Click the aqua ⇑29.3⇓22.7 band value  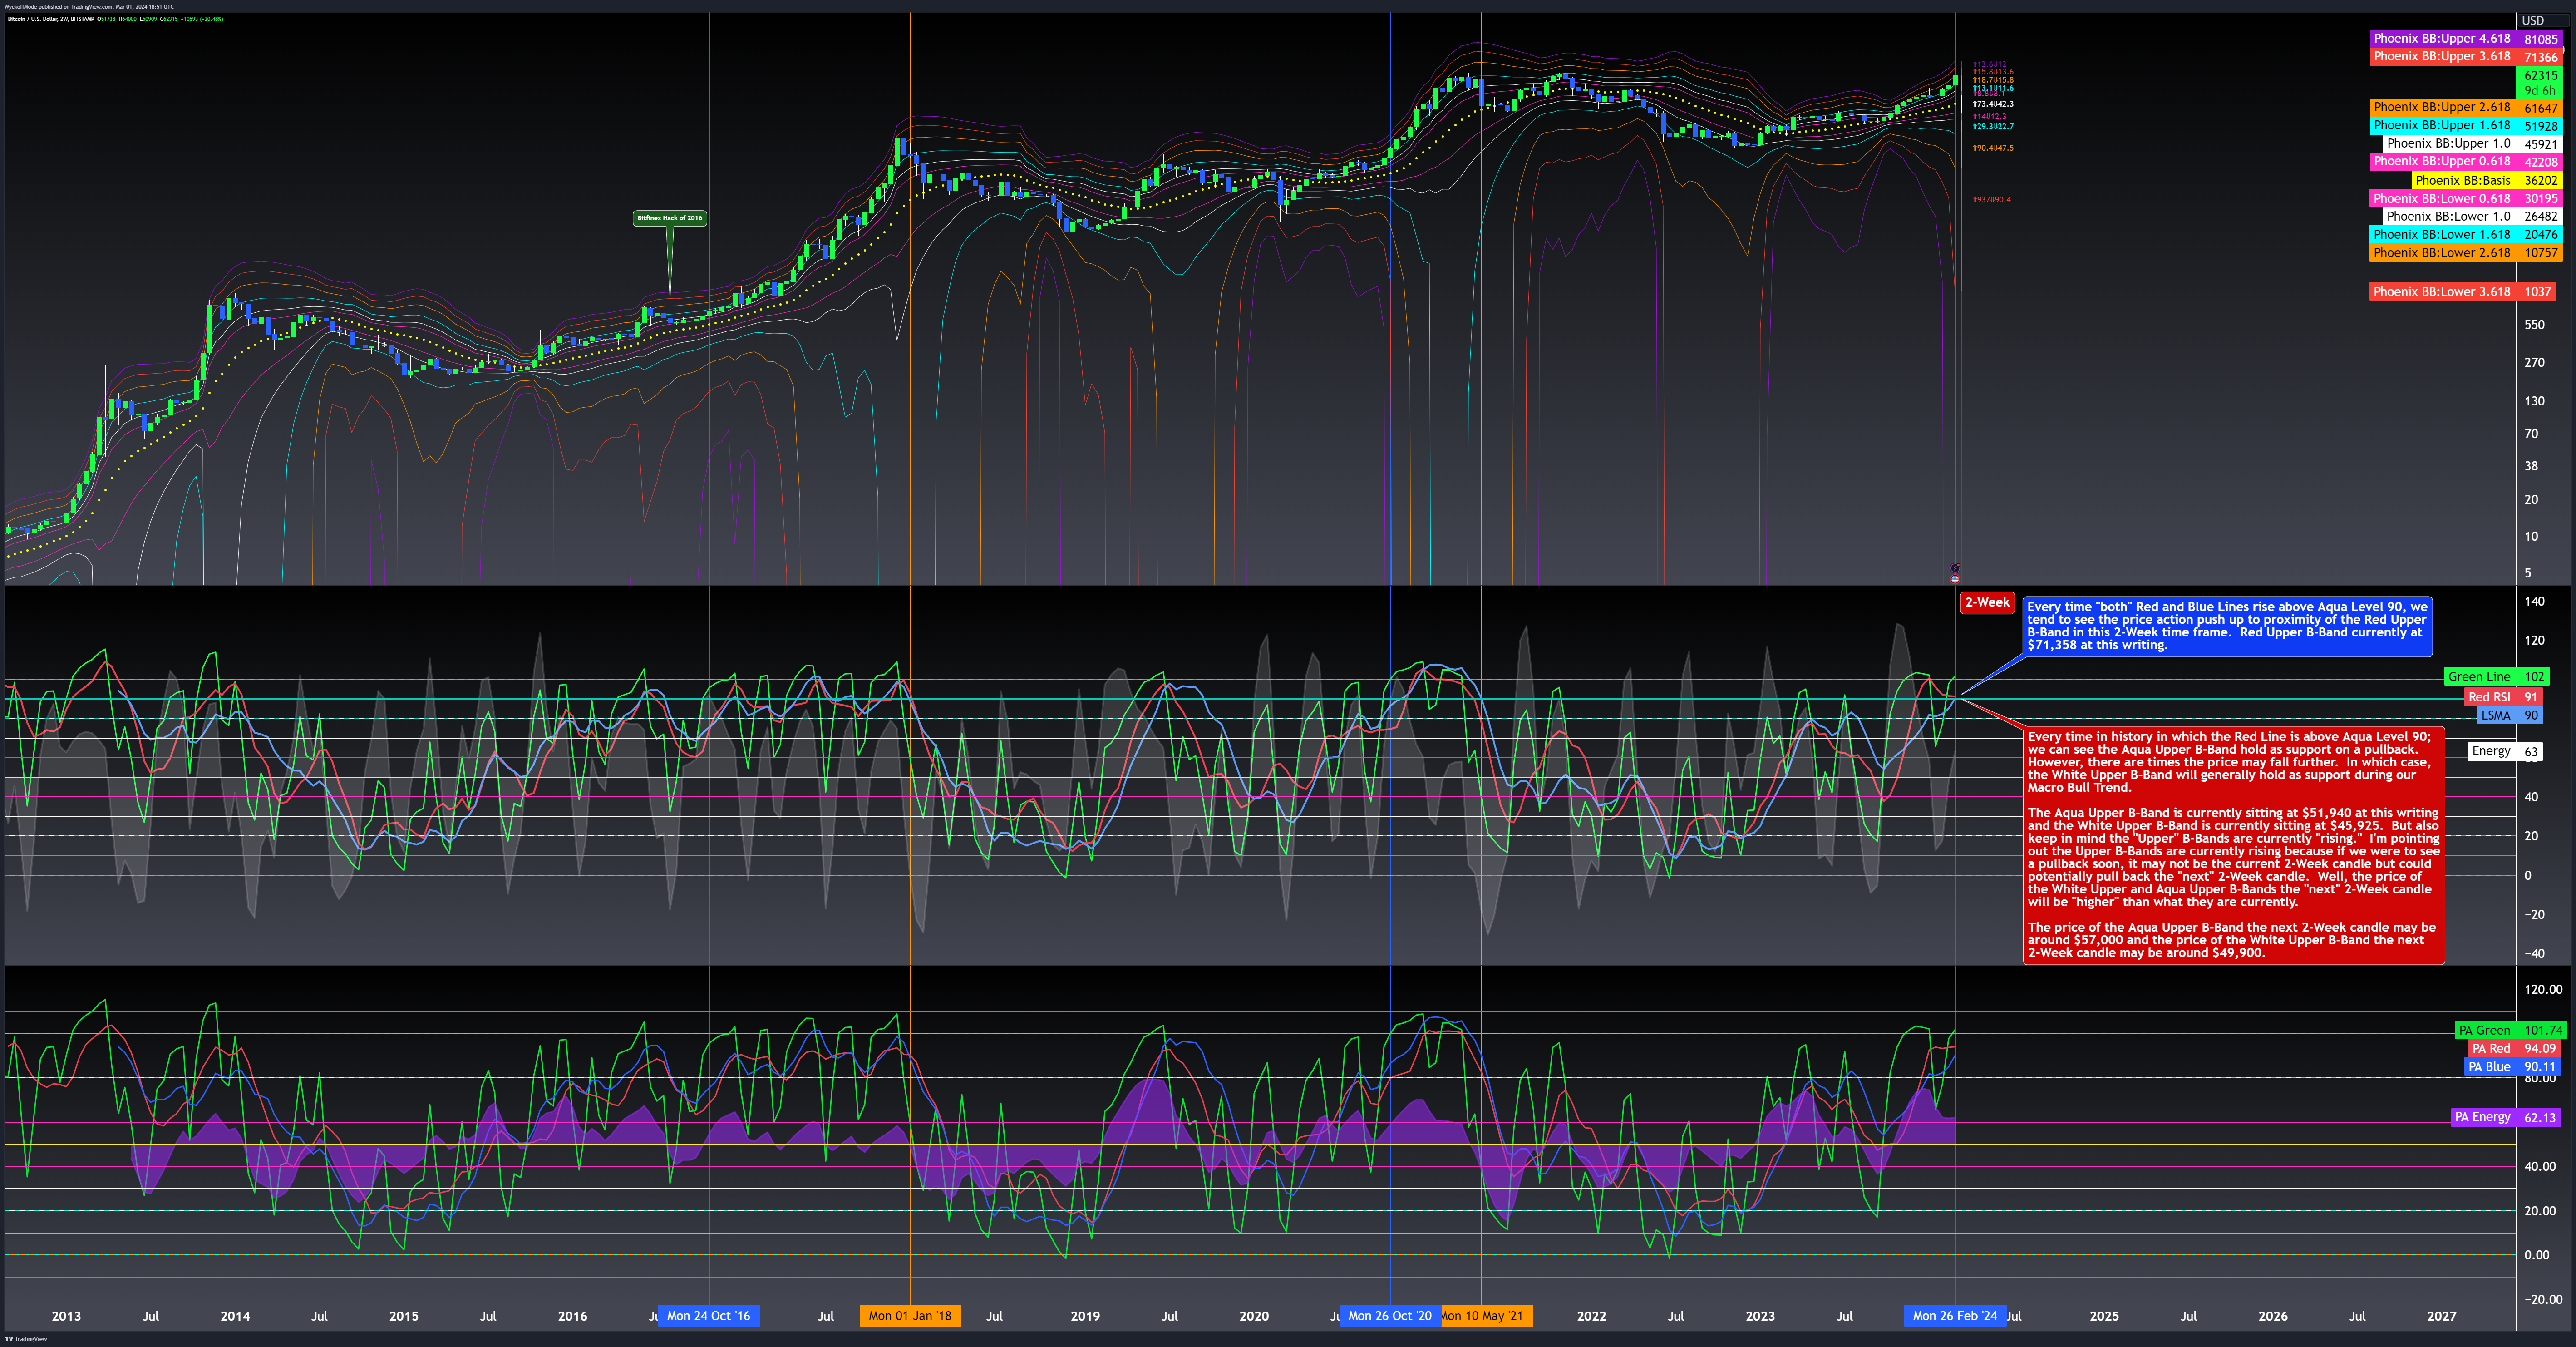tap(1993, 127)
